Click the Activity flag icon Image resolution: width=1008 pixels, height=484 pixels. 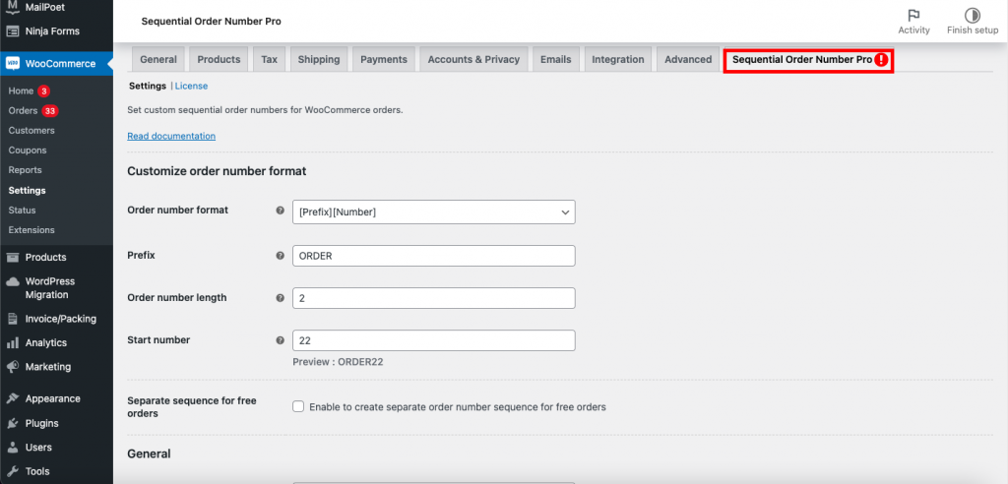tap(913, 15)
